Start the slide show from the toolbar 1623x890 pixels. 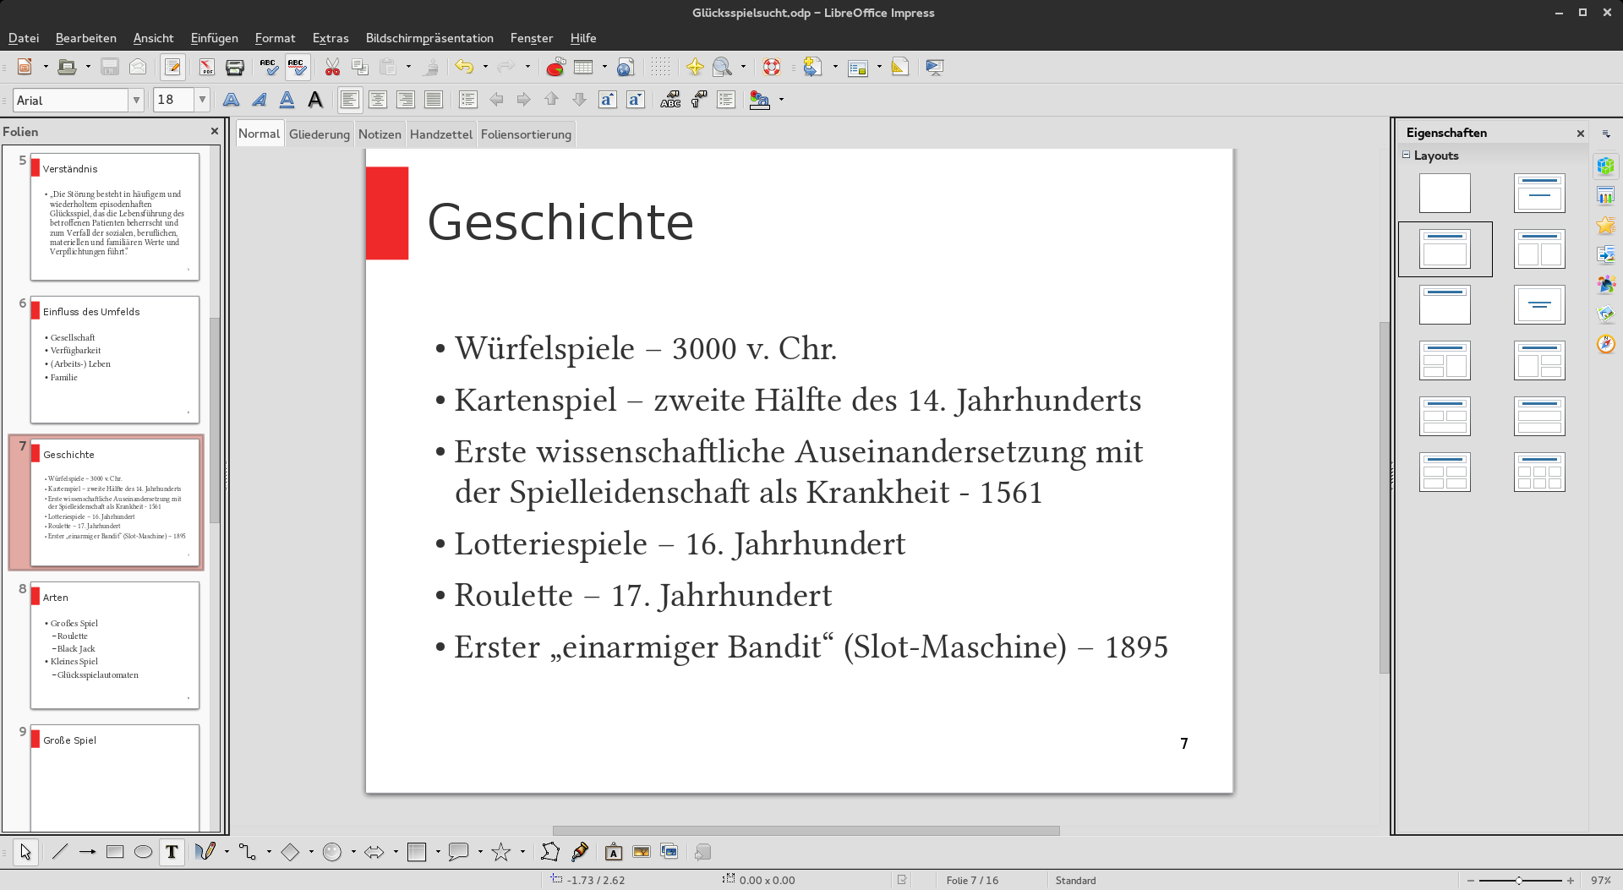934,68
